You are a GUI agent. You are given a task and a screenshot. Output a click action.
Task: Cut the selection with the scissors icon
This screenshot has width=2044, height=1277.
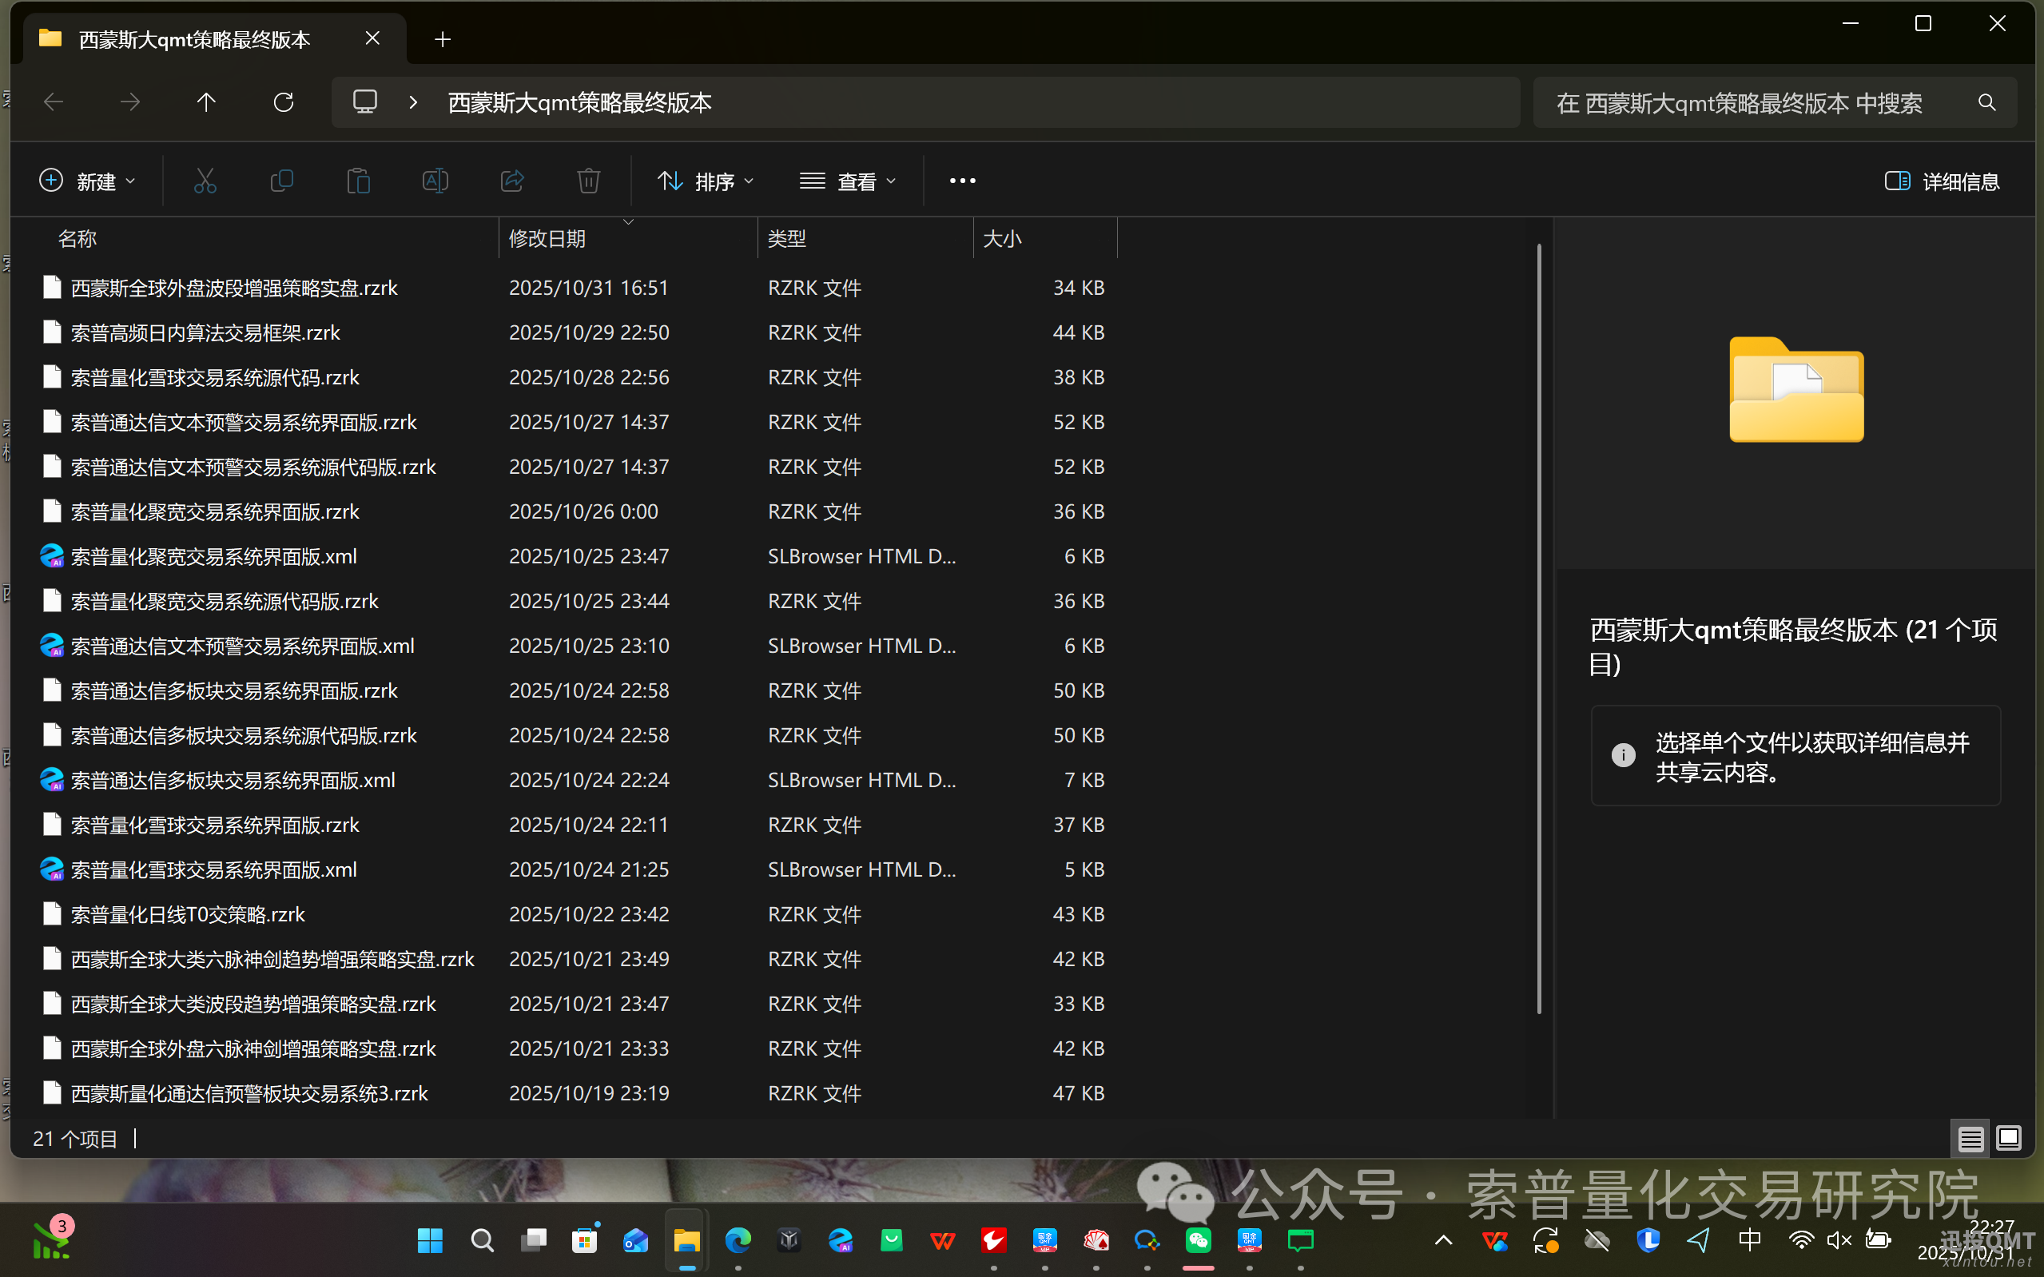[205, 181]
